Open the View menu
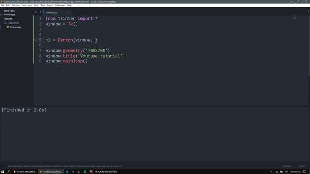Image resolution: width=310 pixels, height=174 pixels. pos(30,5)
